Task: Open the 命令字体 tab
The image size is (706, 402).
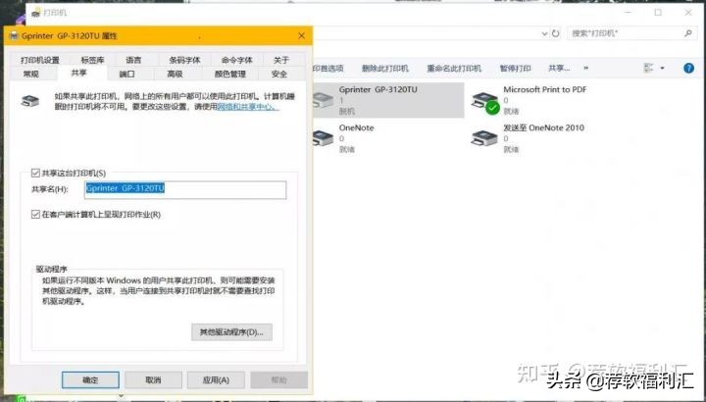Action: click(x=237, y=60)
